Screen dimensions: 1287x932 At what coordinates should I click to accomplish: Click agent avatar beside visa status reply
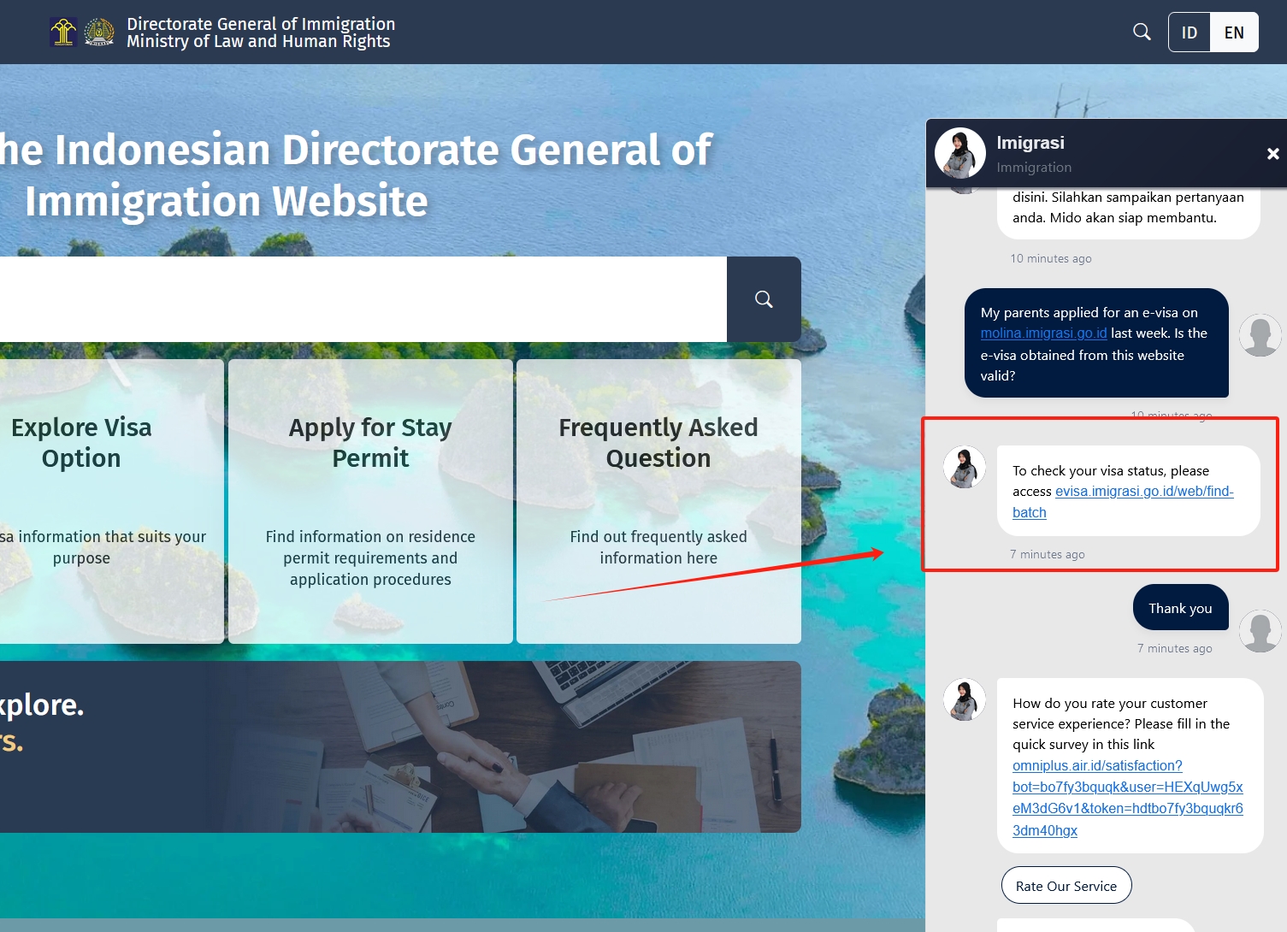(965, 467)
